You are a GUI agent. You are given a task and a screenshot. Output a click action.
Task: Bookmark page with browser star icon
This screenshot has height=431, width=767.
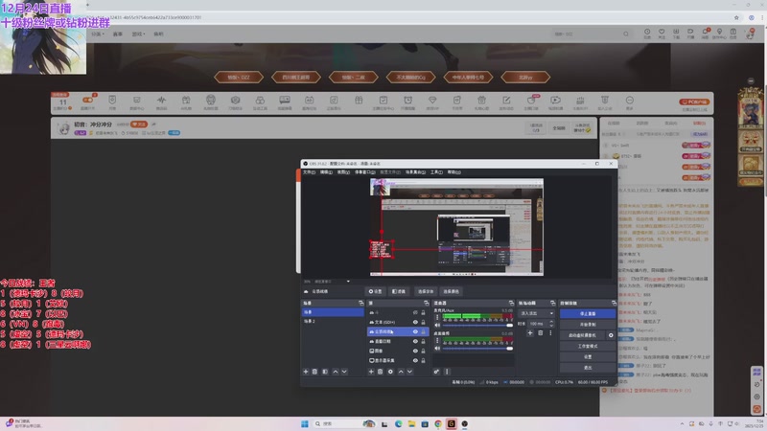coord(736,17)
